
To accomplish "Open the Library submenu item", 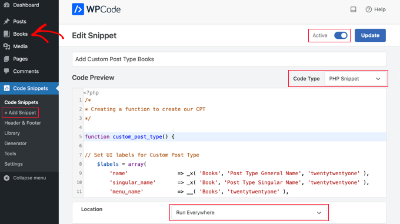I will pos(12,133).
